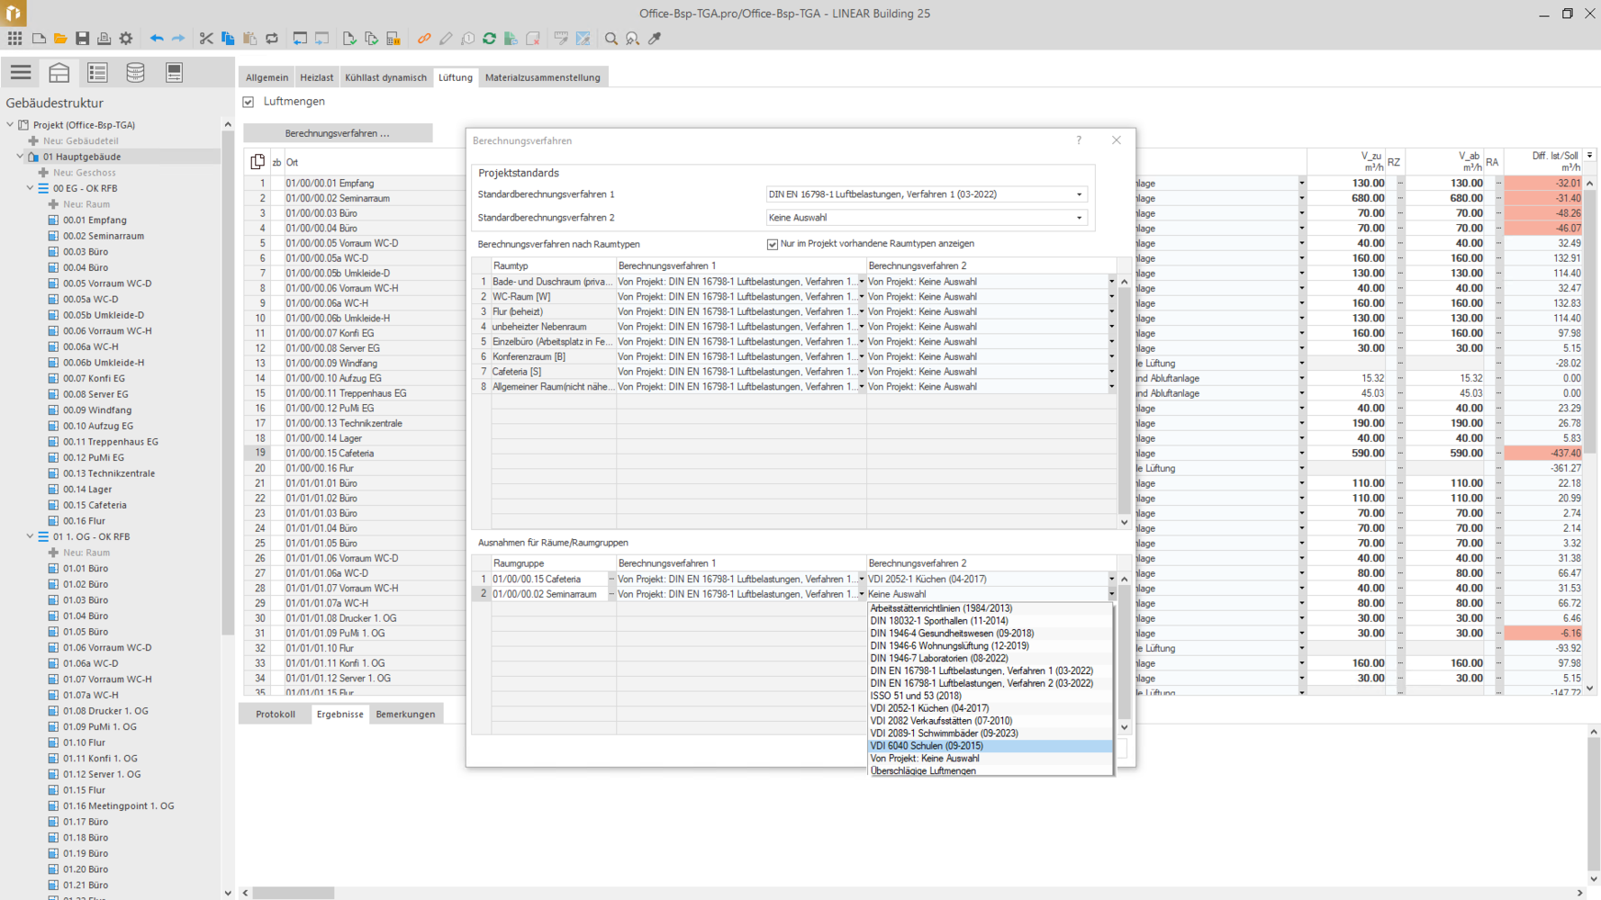Screen dimensions: 1601x900
Task: Choose 'Arbeitsstättenrichtlinien (1984/2013)' option
Action: click(990, 608)
